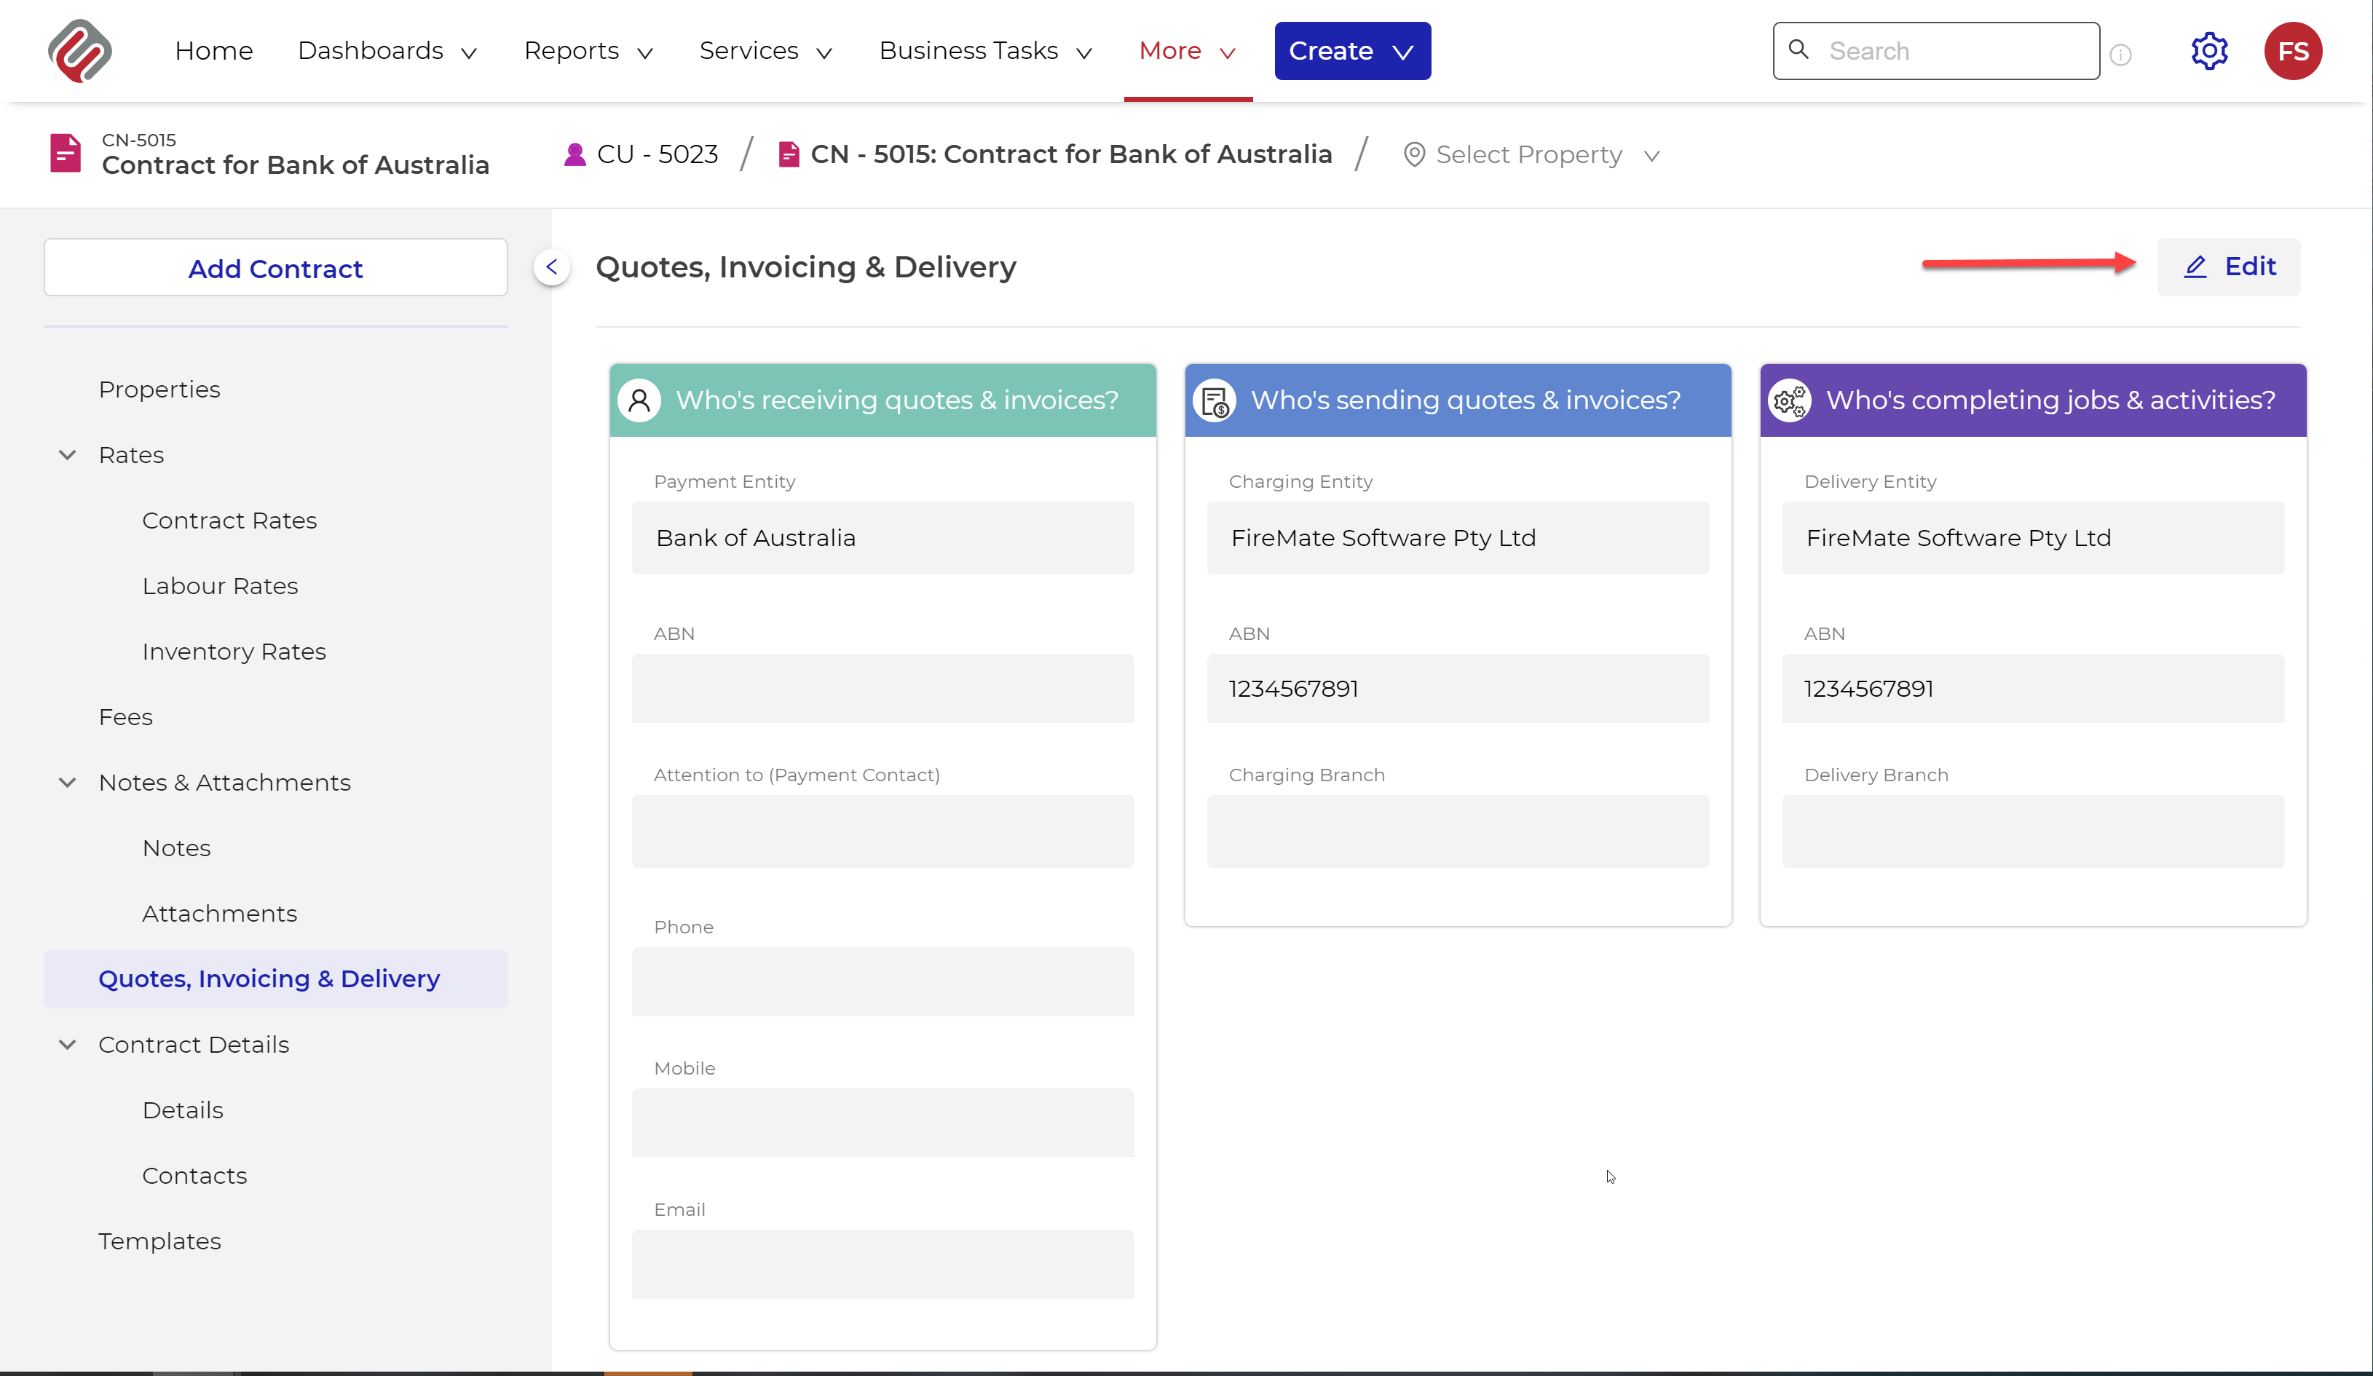
Task: Click the "Who's completing jobs & activities?" header
Action: pyautogui.click(x=2033, y=400)
